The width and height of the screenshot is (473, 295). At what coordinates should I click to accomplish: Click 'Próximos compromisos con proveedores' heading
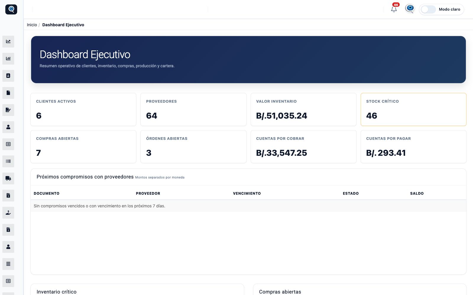click(85, 177)
